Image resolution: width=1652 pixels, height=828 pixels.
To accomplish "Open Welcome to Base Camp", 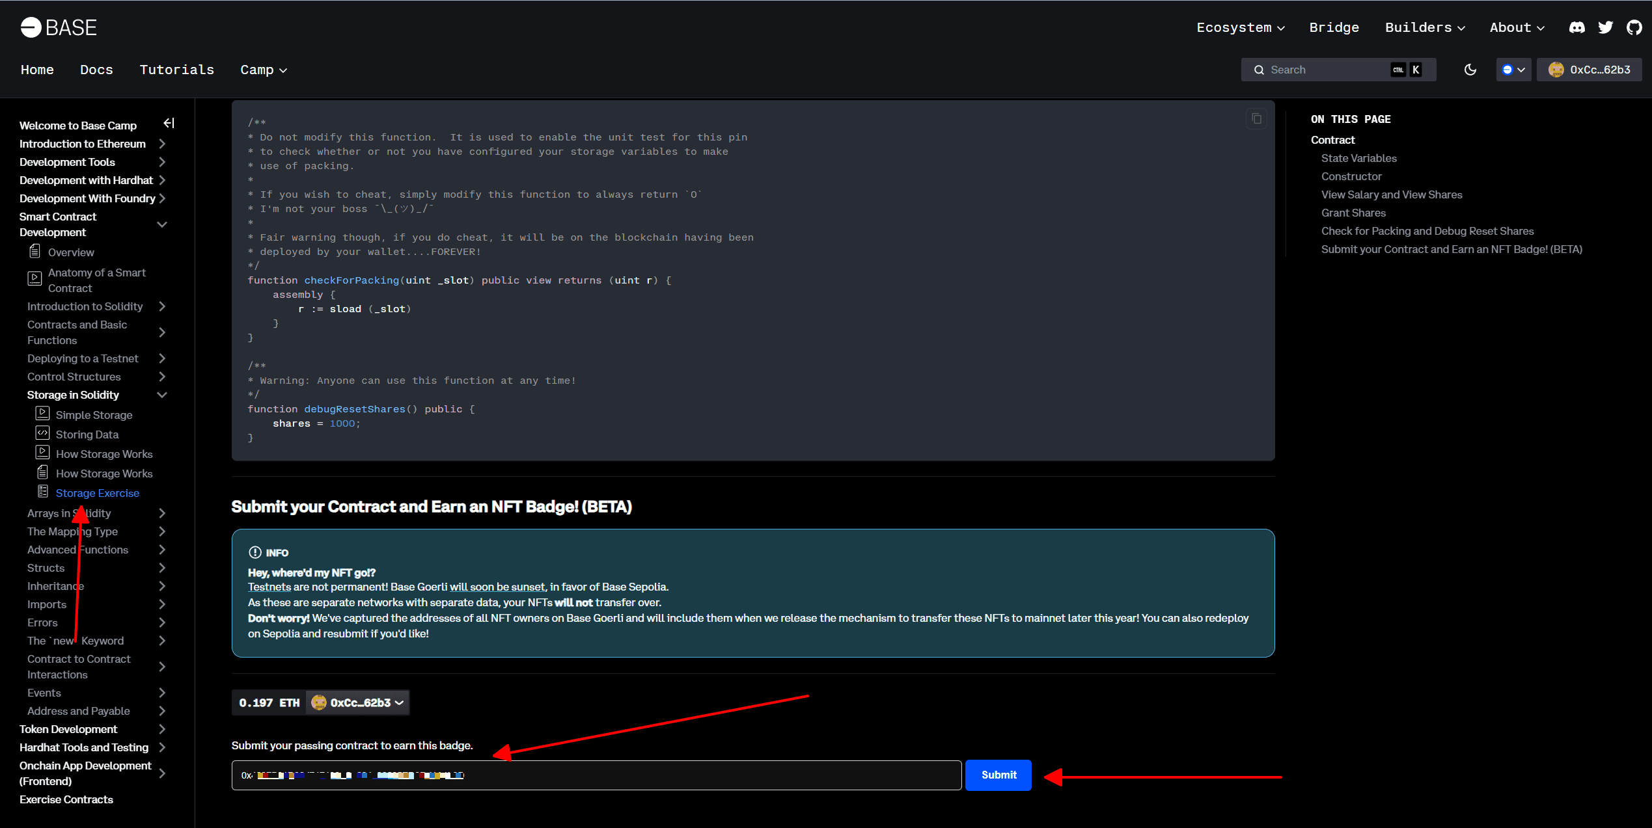I will click(x=78, y=126).
